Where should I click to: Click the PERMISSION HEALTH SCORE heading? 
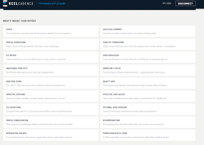115,133
